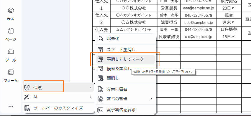This screenshot has height=116, width=251.
Task: Click the cell ○△株式会社
Action: 134,22
